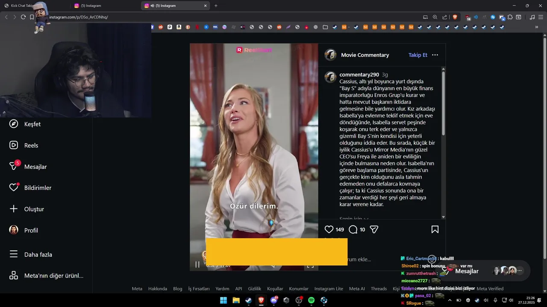Open the Movie Commentary profile name
Image resolution: width=547 pixels, height=307 pixels.
[365, 55]
